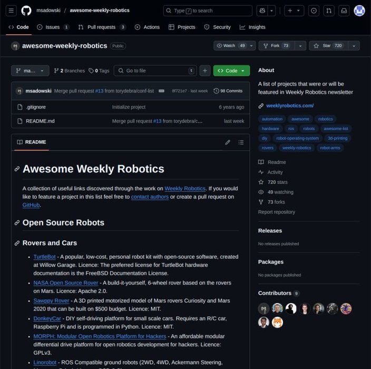The width and height of the screenshot is (371, 369).
Task: Switch to the Insights tab
Action: pyautogui.click(x=252, y=27)
